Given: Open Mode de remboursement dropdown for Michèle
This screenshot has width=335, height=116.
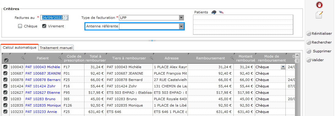Looking at the screenshot, I should click(x=283, y=67).
